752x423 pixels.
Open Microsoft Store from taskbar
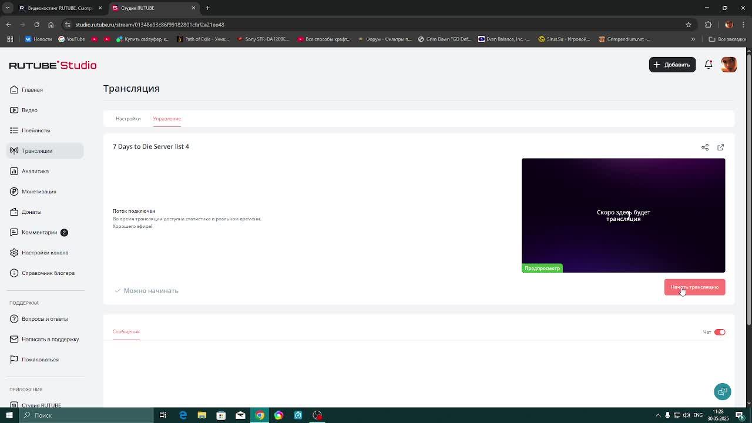(x=221, y=415)
